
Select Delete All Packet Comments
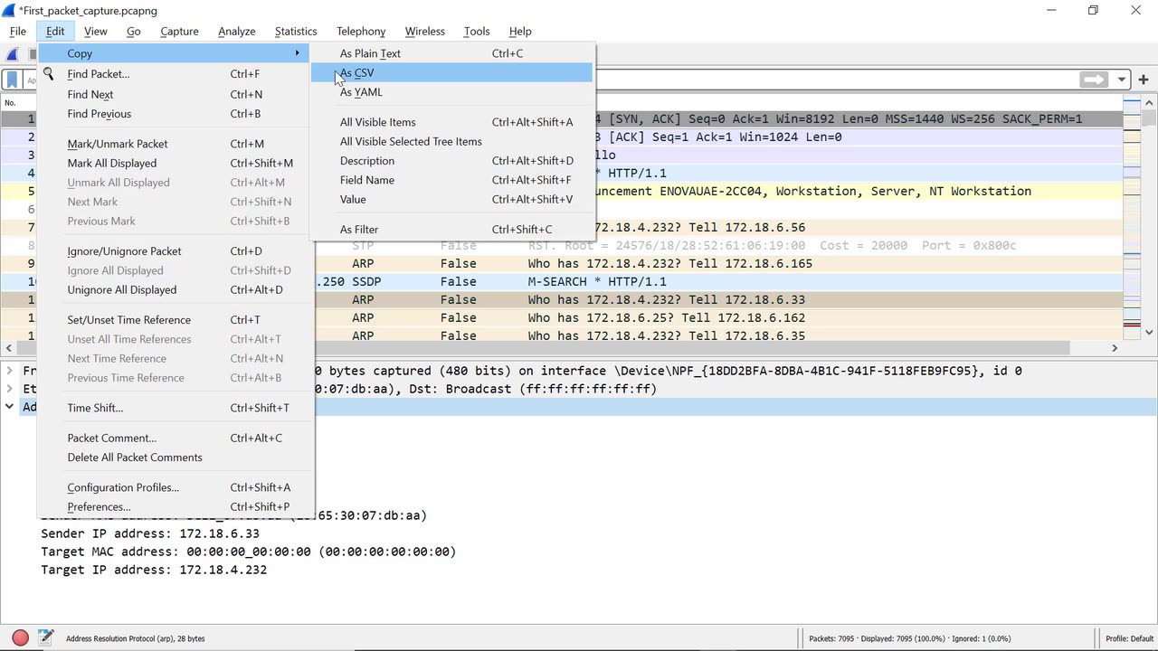(176, 458)
